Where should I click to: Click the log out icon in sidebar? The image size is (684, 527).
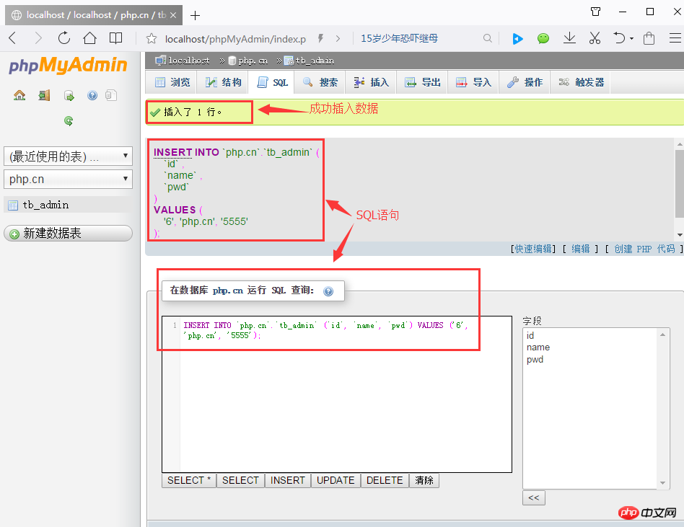click(44, 95)
